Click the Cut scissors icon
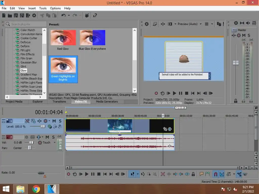 42,15
